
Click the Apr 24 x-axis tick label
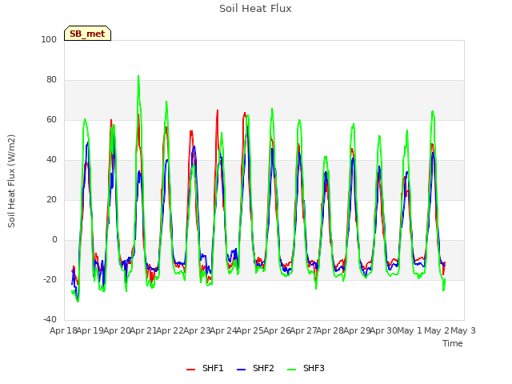click(x=224, y=330)
